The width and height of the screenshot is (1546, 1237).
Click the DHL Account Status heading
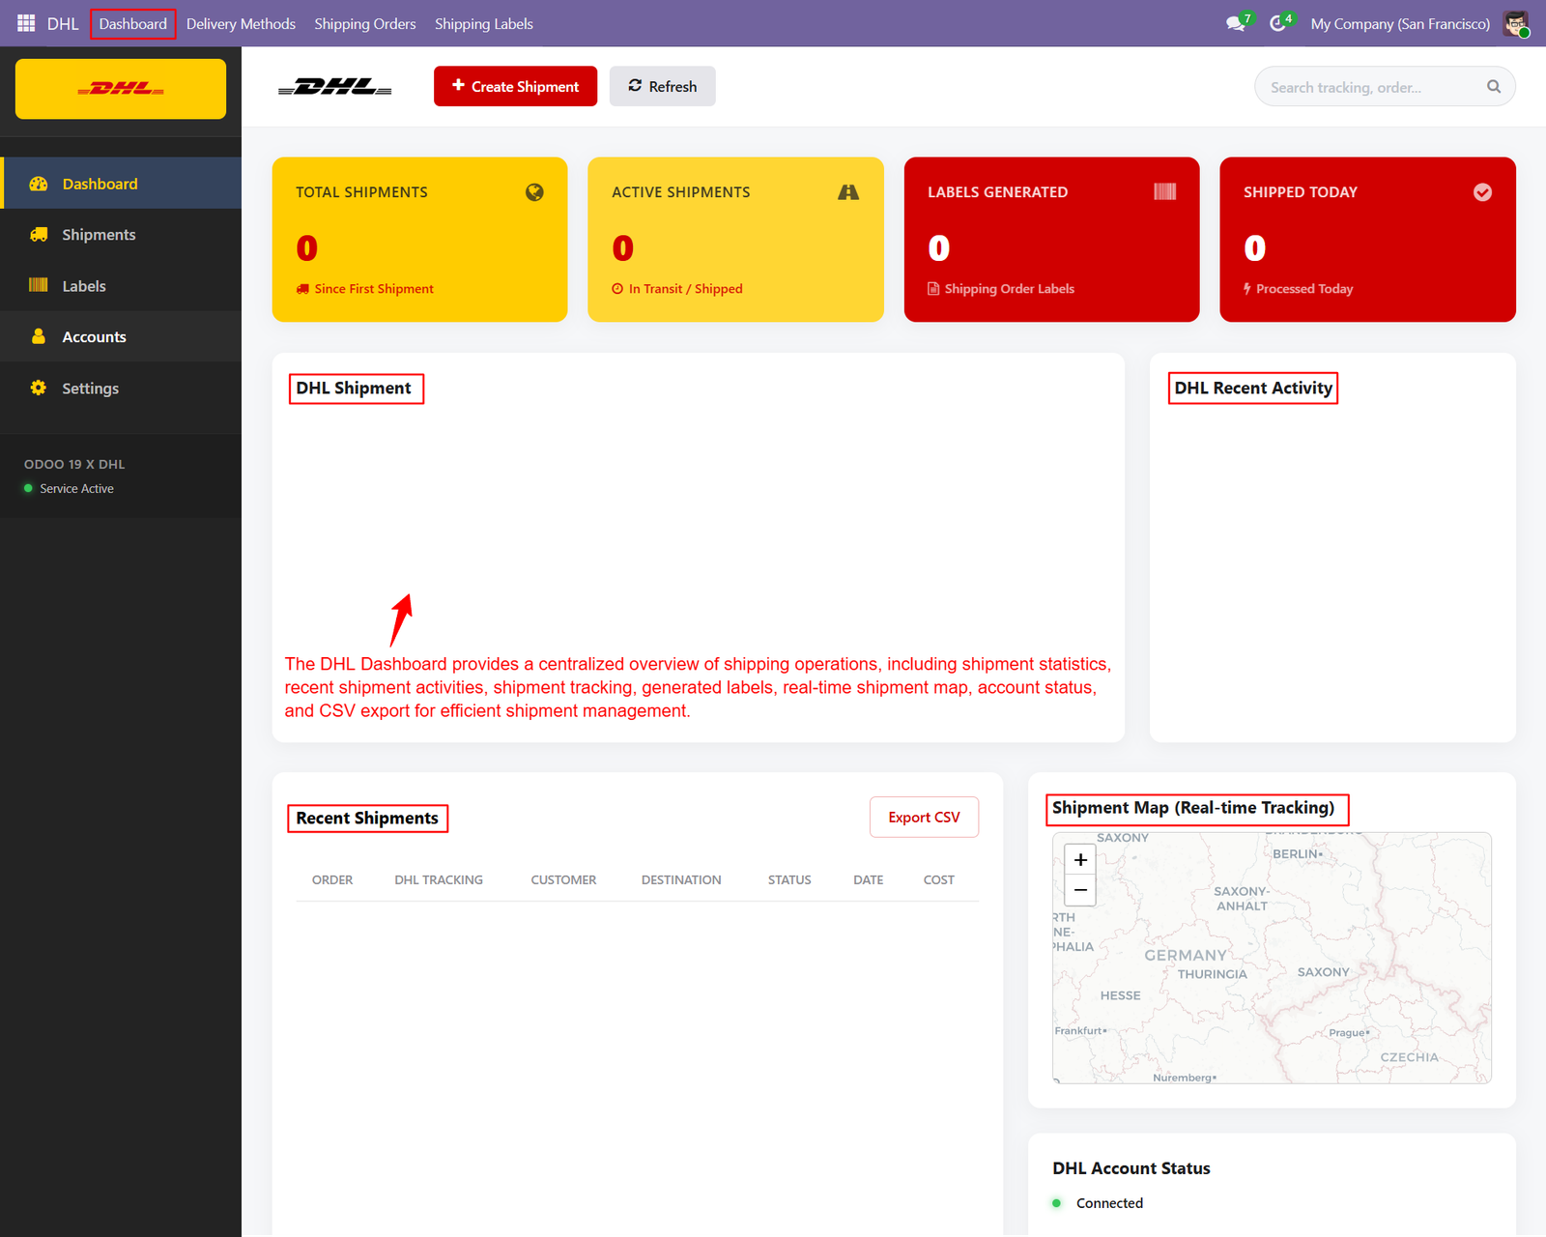(x=1131, y=1168)
